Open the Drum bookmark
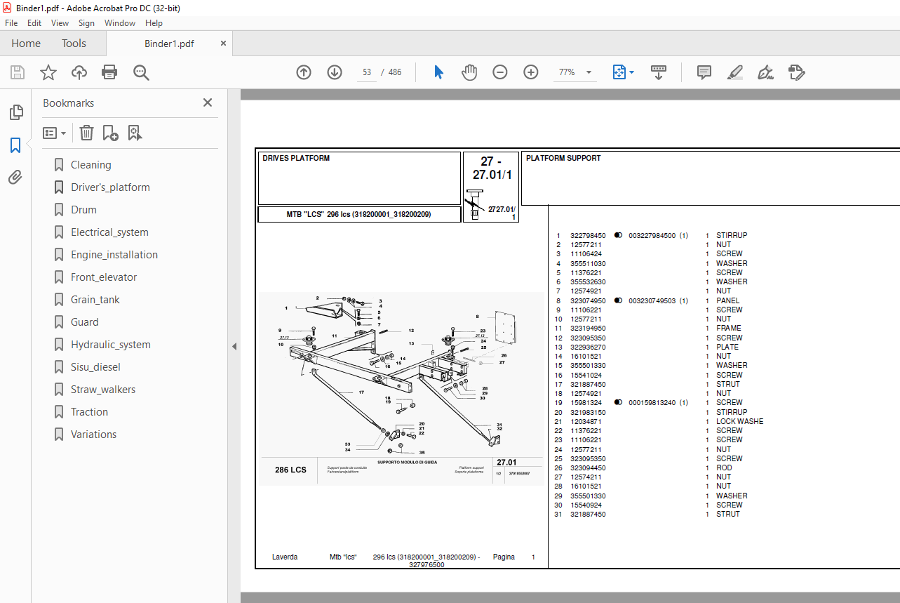The image size is (900, 603). pos(83,210)
